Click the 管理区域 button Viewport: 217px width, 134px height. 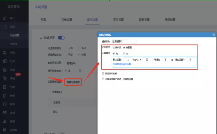(71, 63)
